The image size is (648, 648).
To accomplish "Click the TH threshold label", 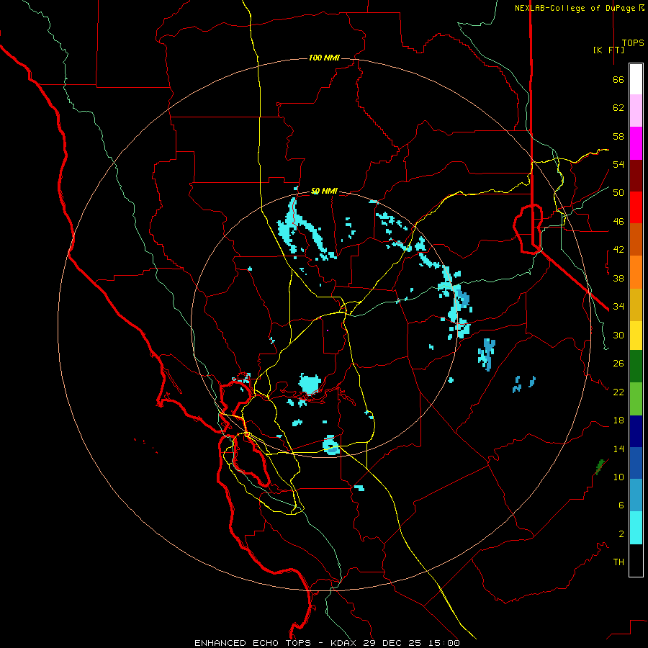I will pos(618,562).
